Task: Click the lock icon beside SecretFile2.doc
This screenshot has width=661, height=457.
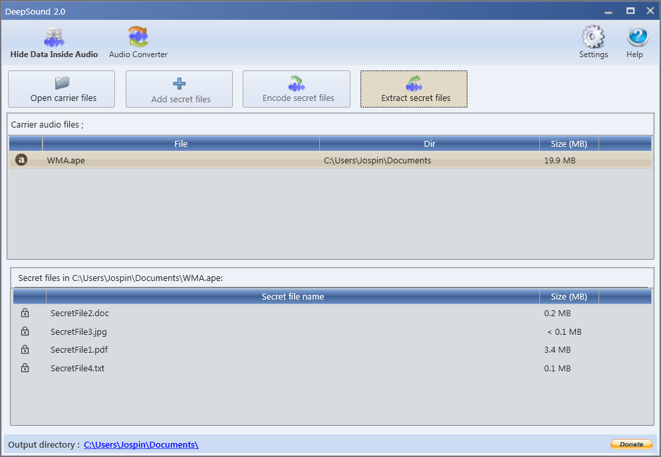Action: (x=25, y=313)
